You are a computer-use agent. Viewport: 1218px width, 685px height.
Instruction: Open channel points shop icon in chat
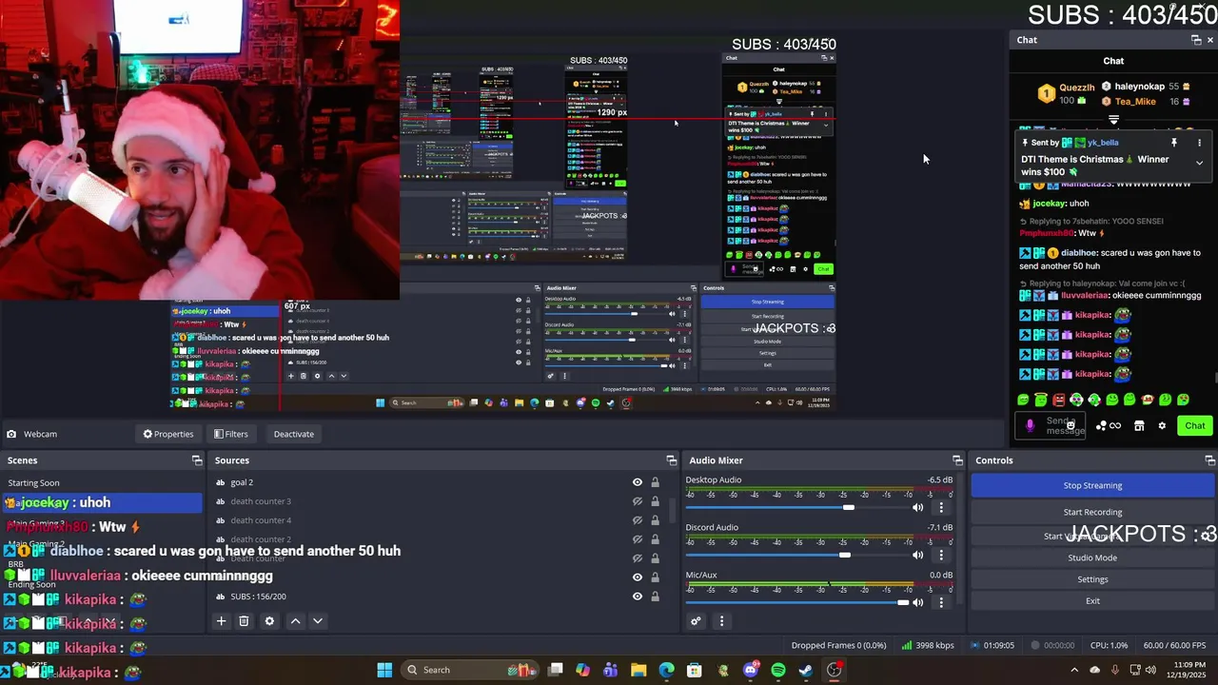[1139, 426]
